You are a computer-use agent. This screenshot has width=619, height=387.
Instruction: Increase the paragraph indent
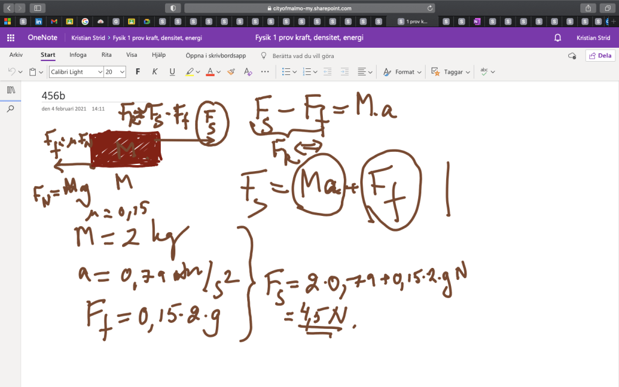tap(344, 71)
